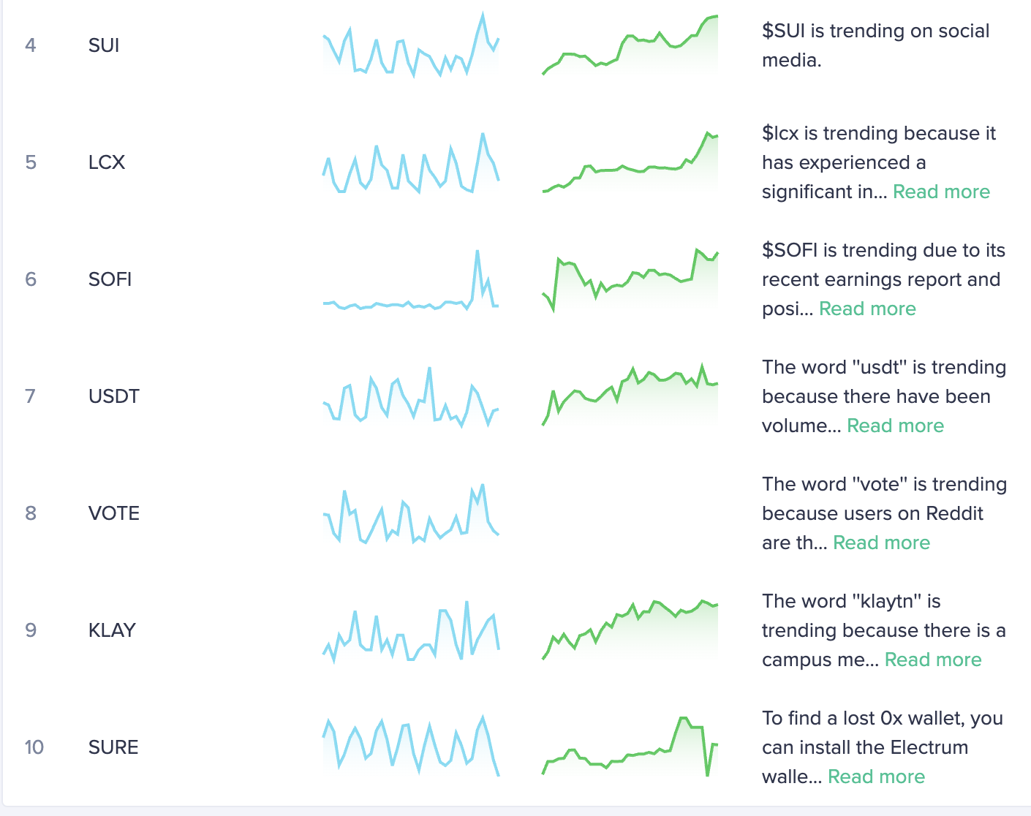Select SURE in the trending list
Screen dimensions: 1031x816
click(113, 747)
